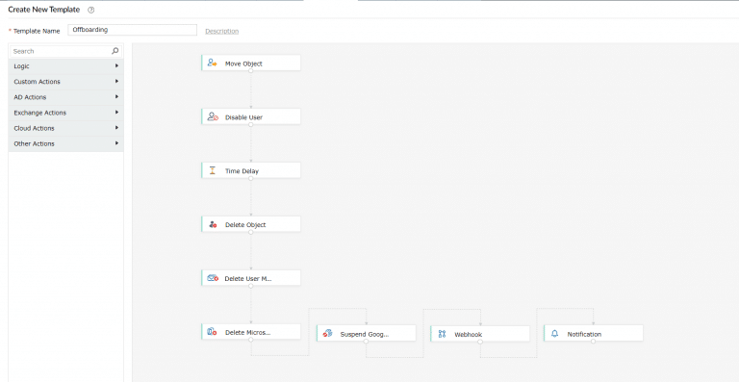The image size is (739, 382).
Task: Select the Notification node label
Action: tap(584, 334)
